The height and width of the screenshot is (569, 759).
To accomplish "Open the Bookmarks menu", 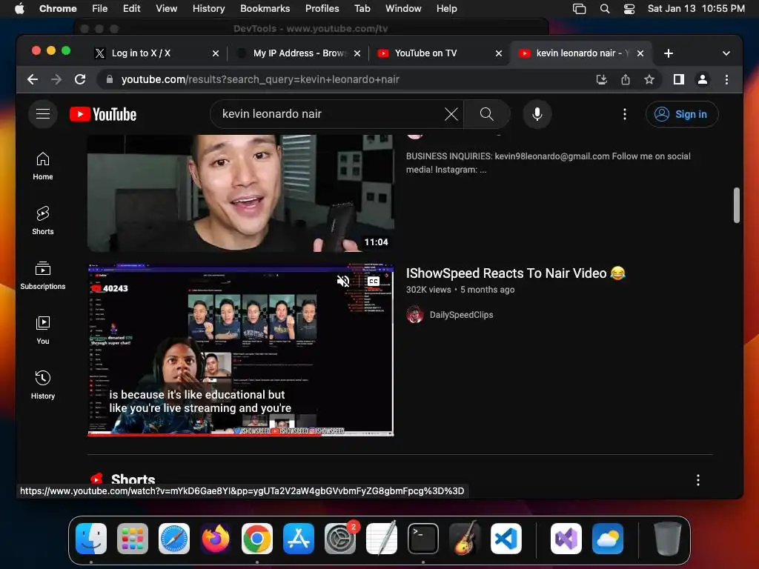I will [x=265, y=9].
